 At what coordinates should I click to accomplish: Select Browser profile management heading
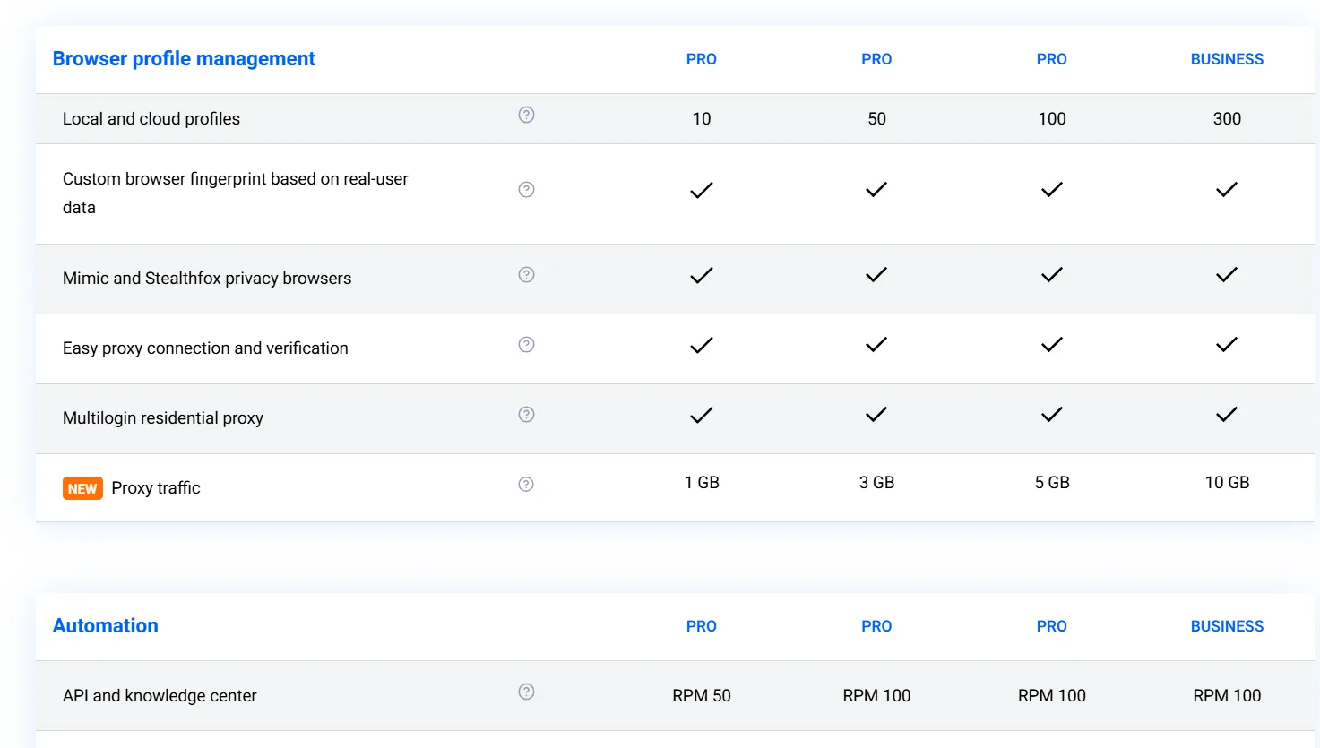(184, 59)
